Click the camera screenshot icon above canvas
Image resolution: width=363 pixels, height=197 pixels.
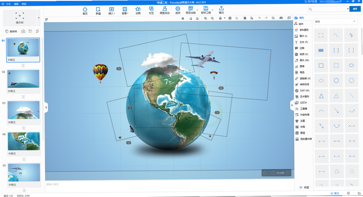(281, 18)
